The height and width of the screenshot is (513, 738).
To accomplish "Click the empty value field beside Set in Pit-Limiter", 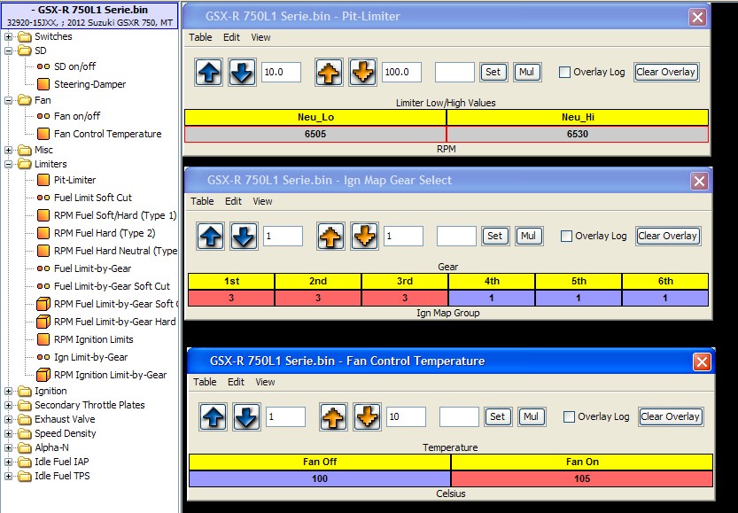I will point(454,73).
